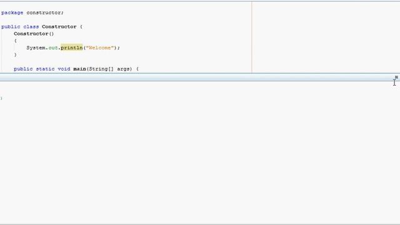400x225 pixels.
Task: Click the word System in the print statement
Action: (x=36, y=47)
